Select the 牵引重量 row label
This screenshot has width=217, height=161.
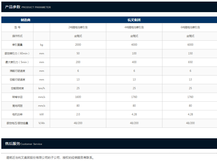[17, 45]
